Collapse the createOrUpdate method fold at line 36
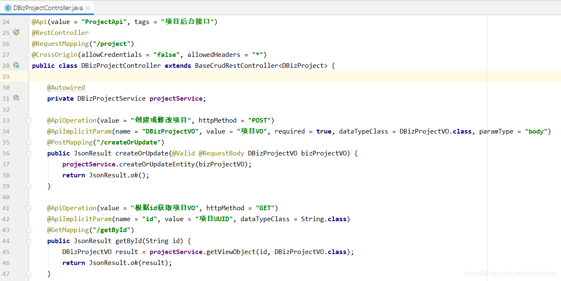 [29, 153]
